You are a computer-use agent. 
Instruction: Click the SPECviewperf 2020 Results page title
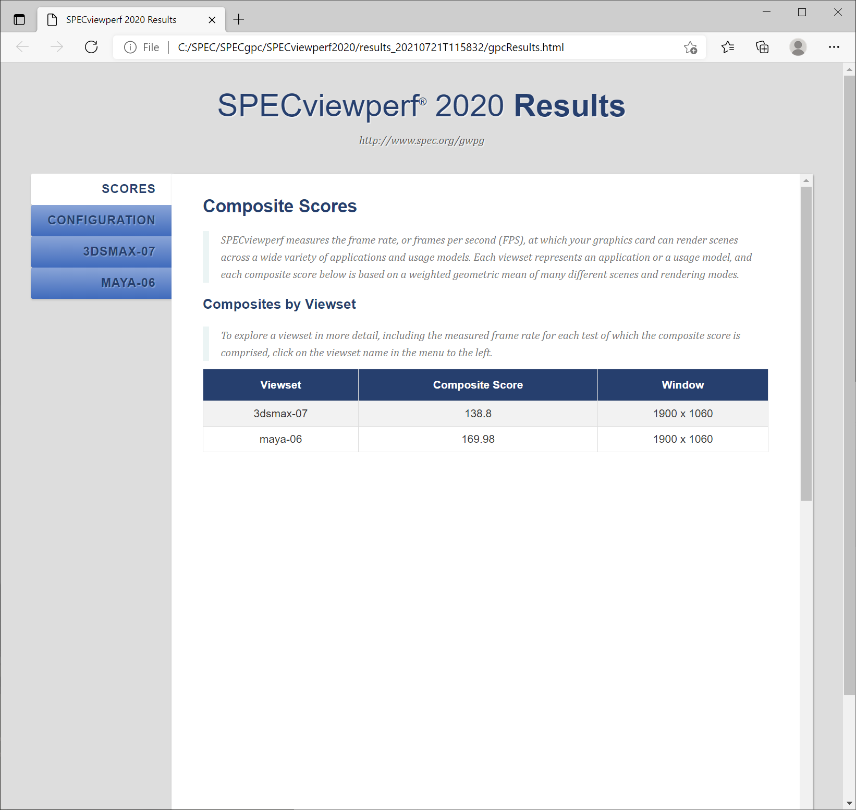point(421,106)
